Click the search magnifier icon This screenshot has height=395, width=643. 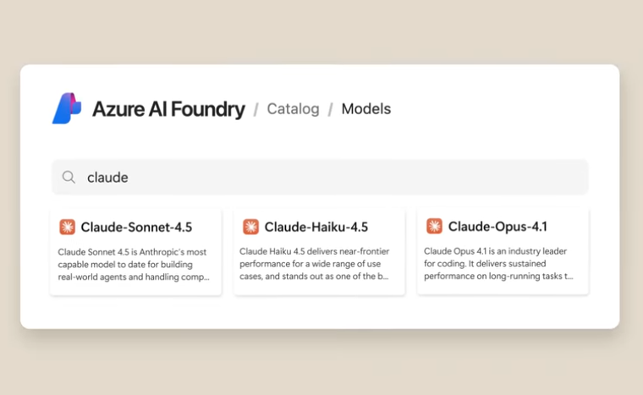tap(69, 178)
